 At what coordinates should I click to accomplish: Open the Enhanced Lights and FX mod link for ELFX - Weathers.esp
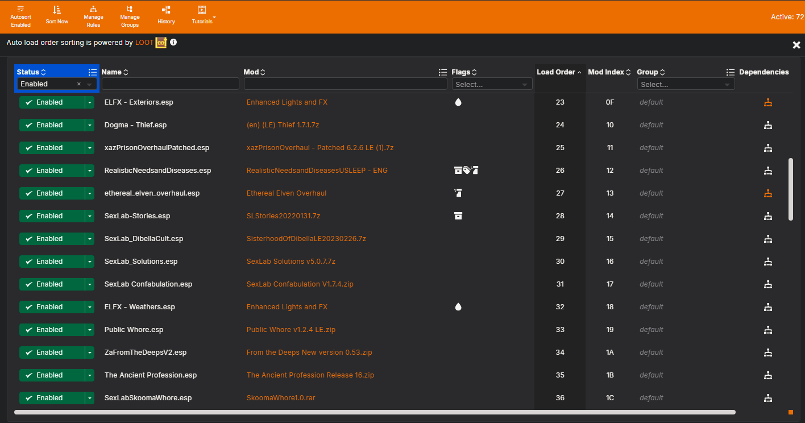(287, 307)
